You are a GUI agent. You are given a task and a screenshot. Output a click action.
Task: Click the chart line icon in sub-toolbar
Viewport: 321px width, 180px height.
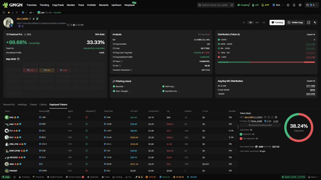[13, 13]
